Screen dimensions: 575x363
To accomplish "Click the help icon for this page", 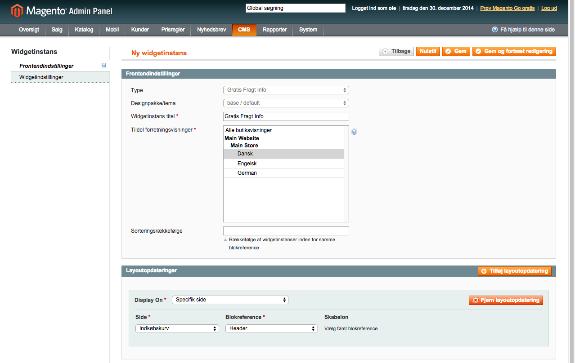I will pyautogui.click(x=495, y=30).
